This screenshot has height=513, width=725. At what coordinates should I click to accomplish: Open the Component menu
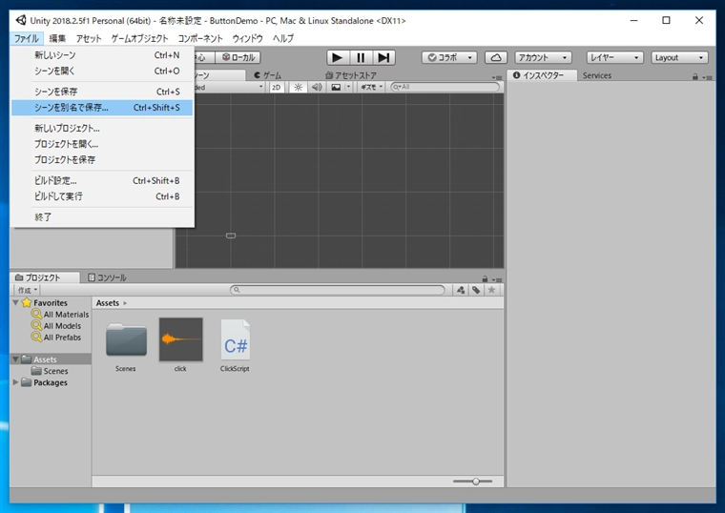[200, 38]
